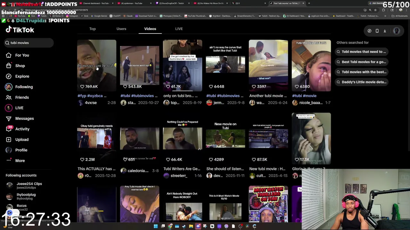This screenshot has height=230, width=410.
Task: Switch to the LIVE results tab
Action: pos(179,29)
